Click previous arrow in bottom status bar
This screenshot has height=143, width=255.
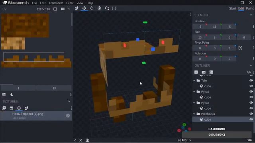(x=75, y=140)
